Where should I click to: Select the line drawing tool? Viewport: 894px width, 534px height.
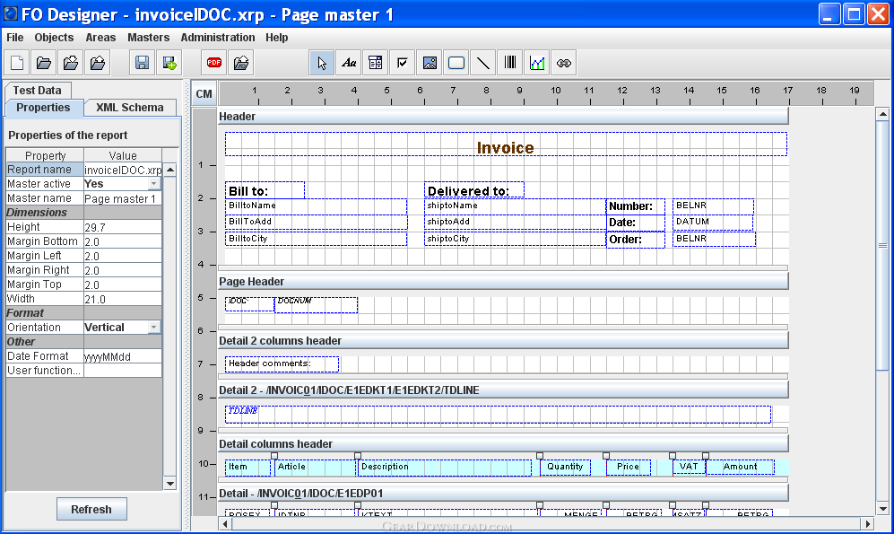tap(483, 63)
